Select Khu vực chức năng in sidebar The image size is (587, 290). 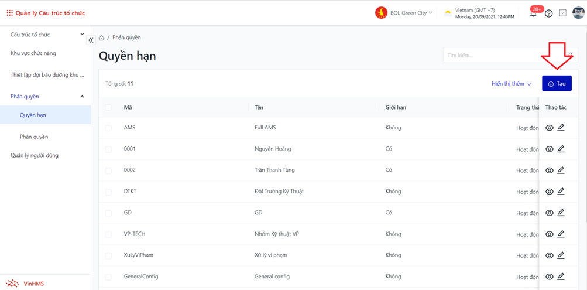click(33, 53)
